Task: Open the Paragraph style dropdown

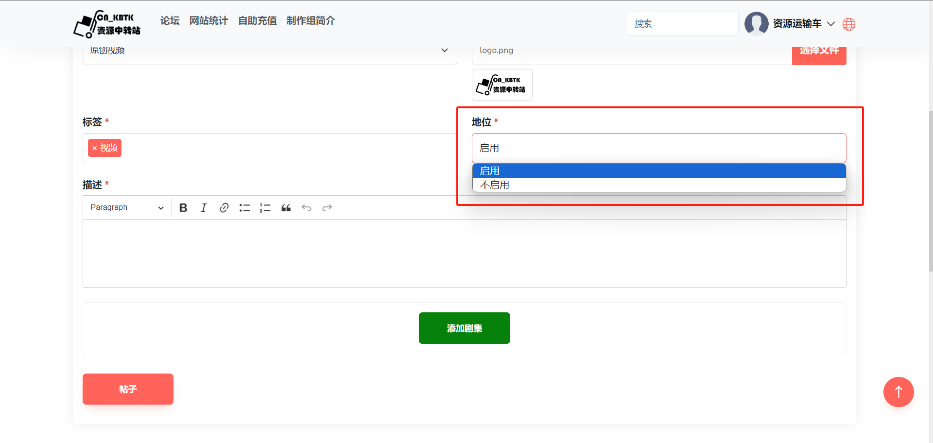Action: pos(127,207)
